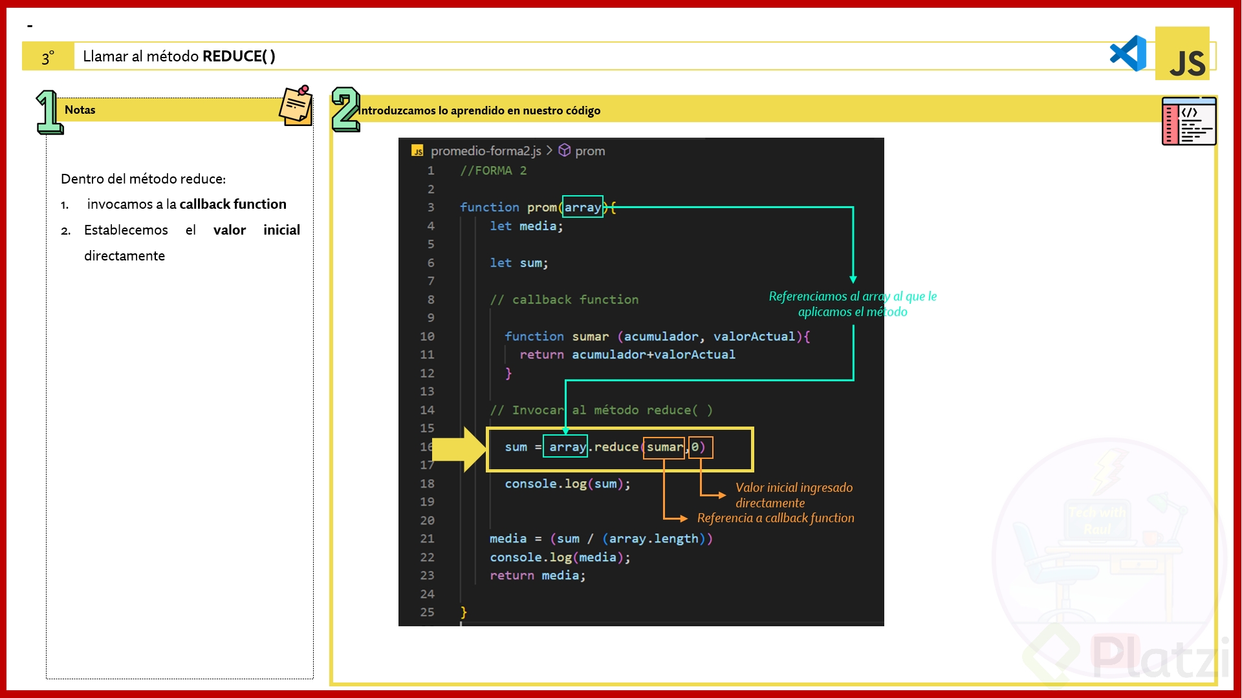
Task: Click the 'let media;' code line
Action: 527,226
